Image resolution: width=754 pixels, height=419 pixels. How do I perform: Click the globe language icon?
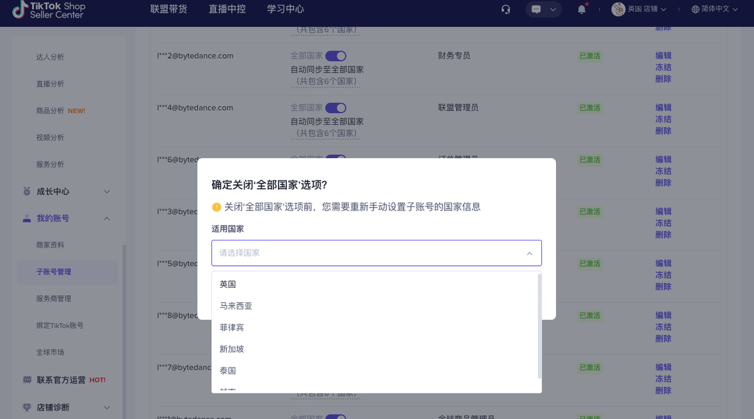tap(695, 9)
